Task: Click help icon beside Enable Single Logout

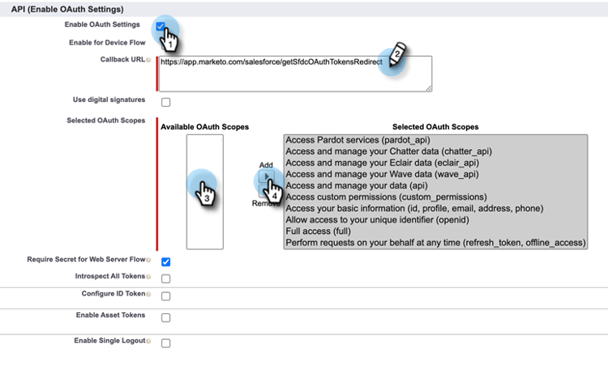Action: pos(148,341)
